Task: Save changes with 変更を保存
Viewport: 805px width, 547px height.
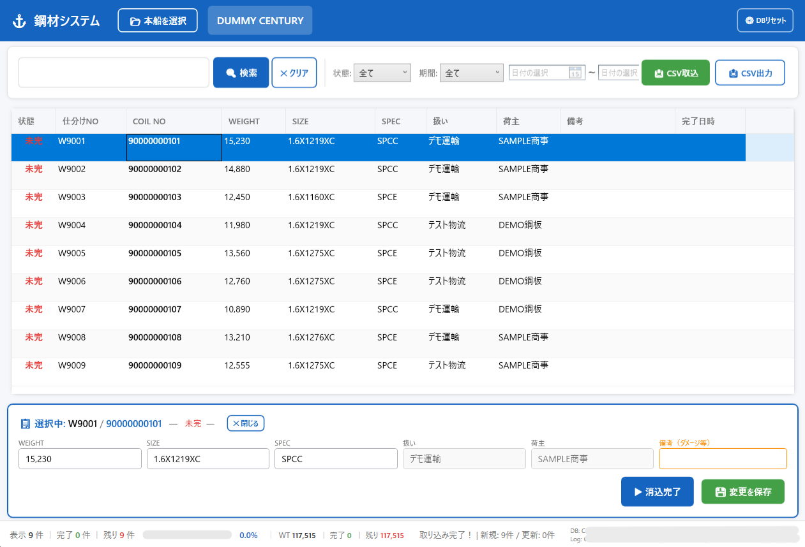Action: click(743, 492)
